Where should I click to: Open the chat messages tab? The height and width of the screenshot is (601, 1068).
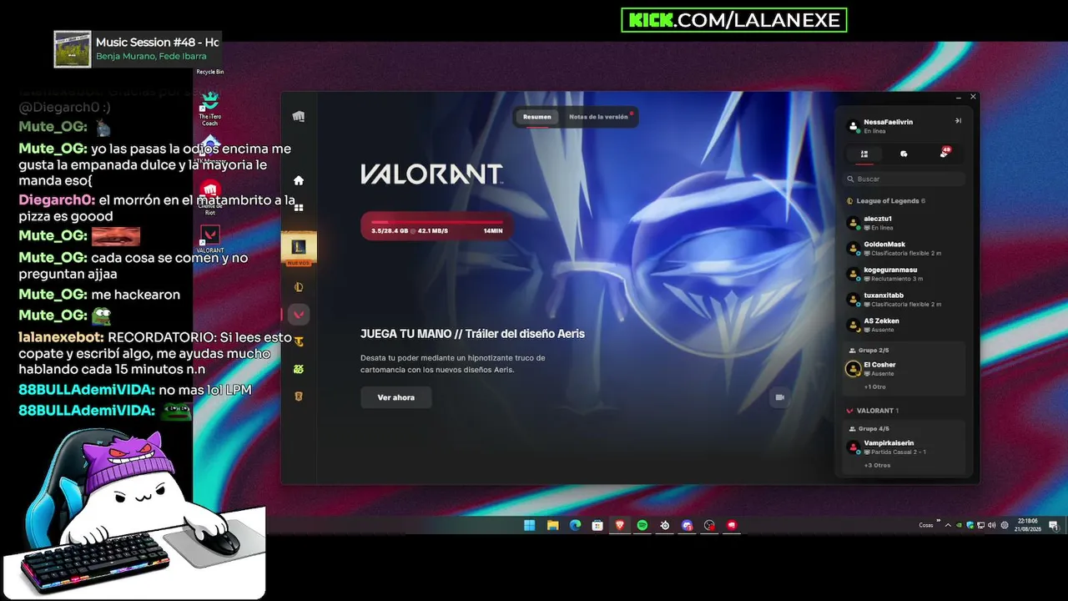click(904, 154)
